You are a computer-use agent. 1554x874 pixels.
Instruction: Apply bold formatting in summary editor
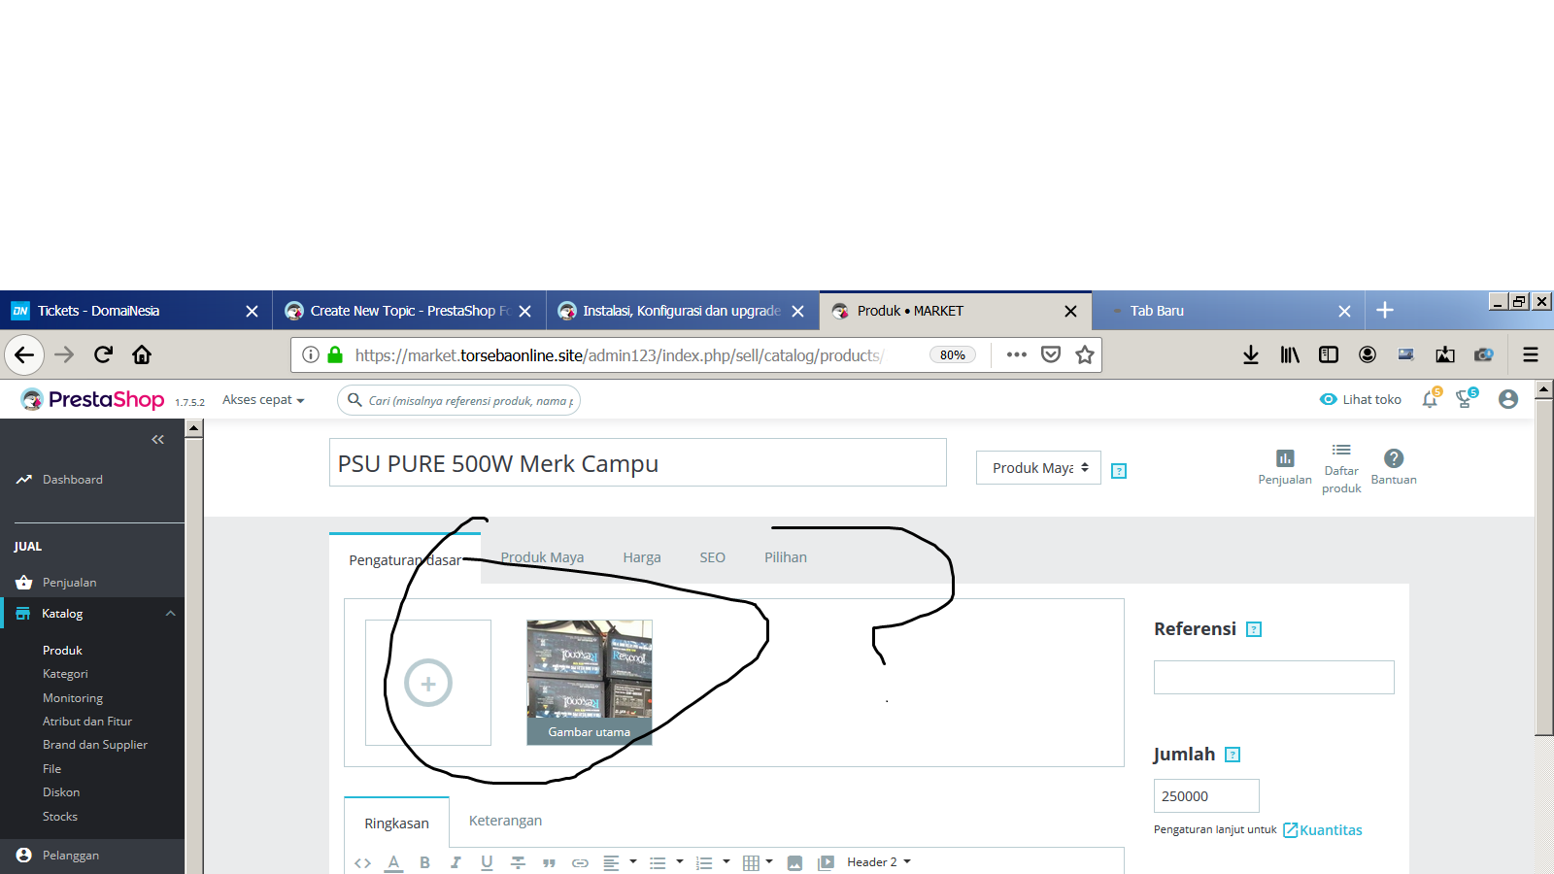click(x=424, y=862)
